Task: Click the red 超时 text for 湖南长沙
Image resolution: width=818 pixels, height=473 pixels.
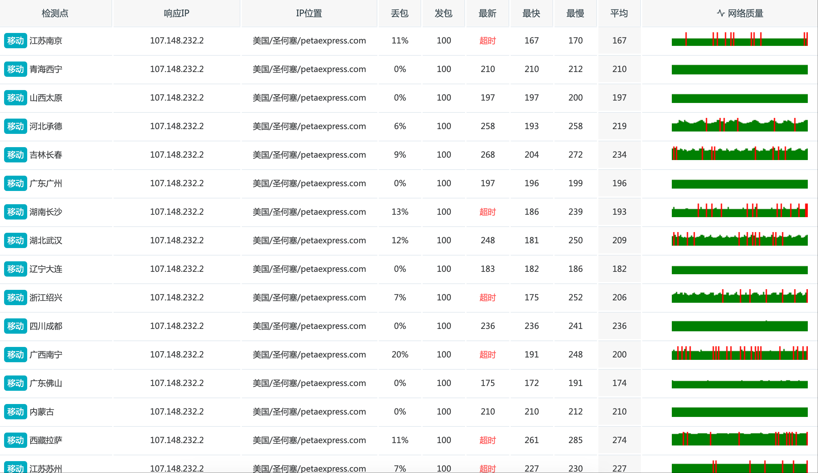Action: pos(488,212)
